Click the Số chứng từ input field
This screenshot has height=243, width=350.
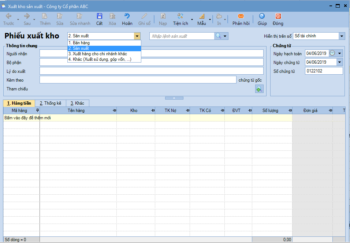(324, 71)
